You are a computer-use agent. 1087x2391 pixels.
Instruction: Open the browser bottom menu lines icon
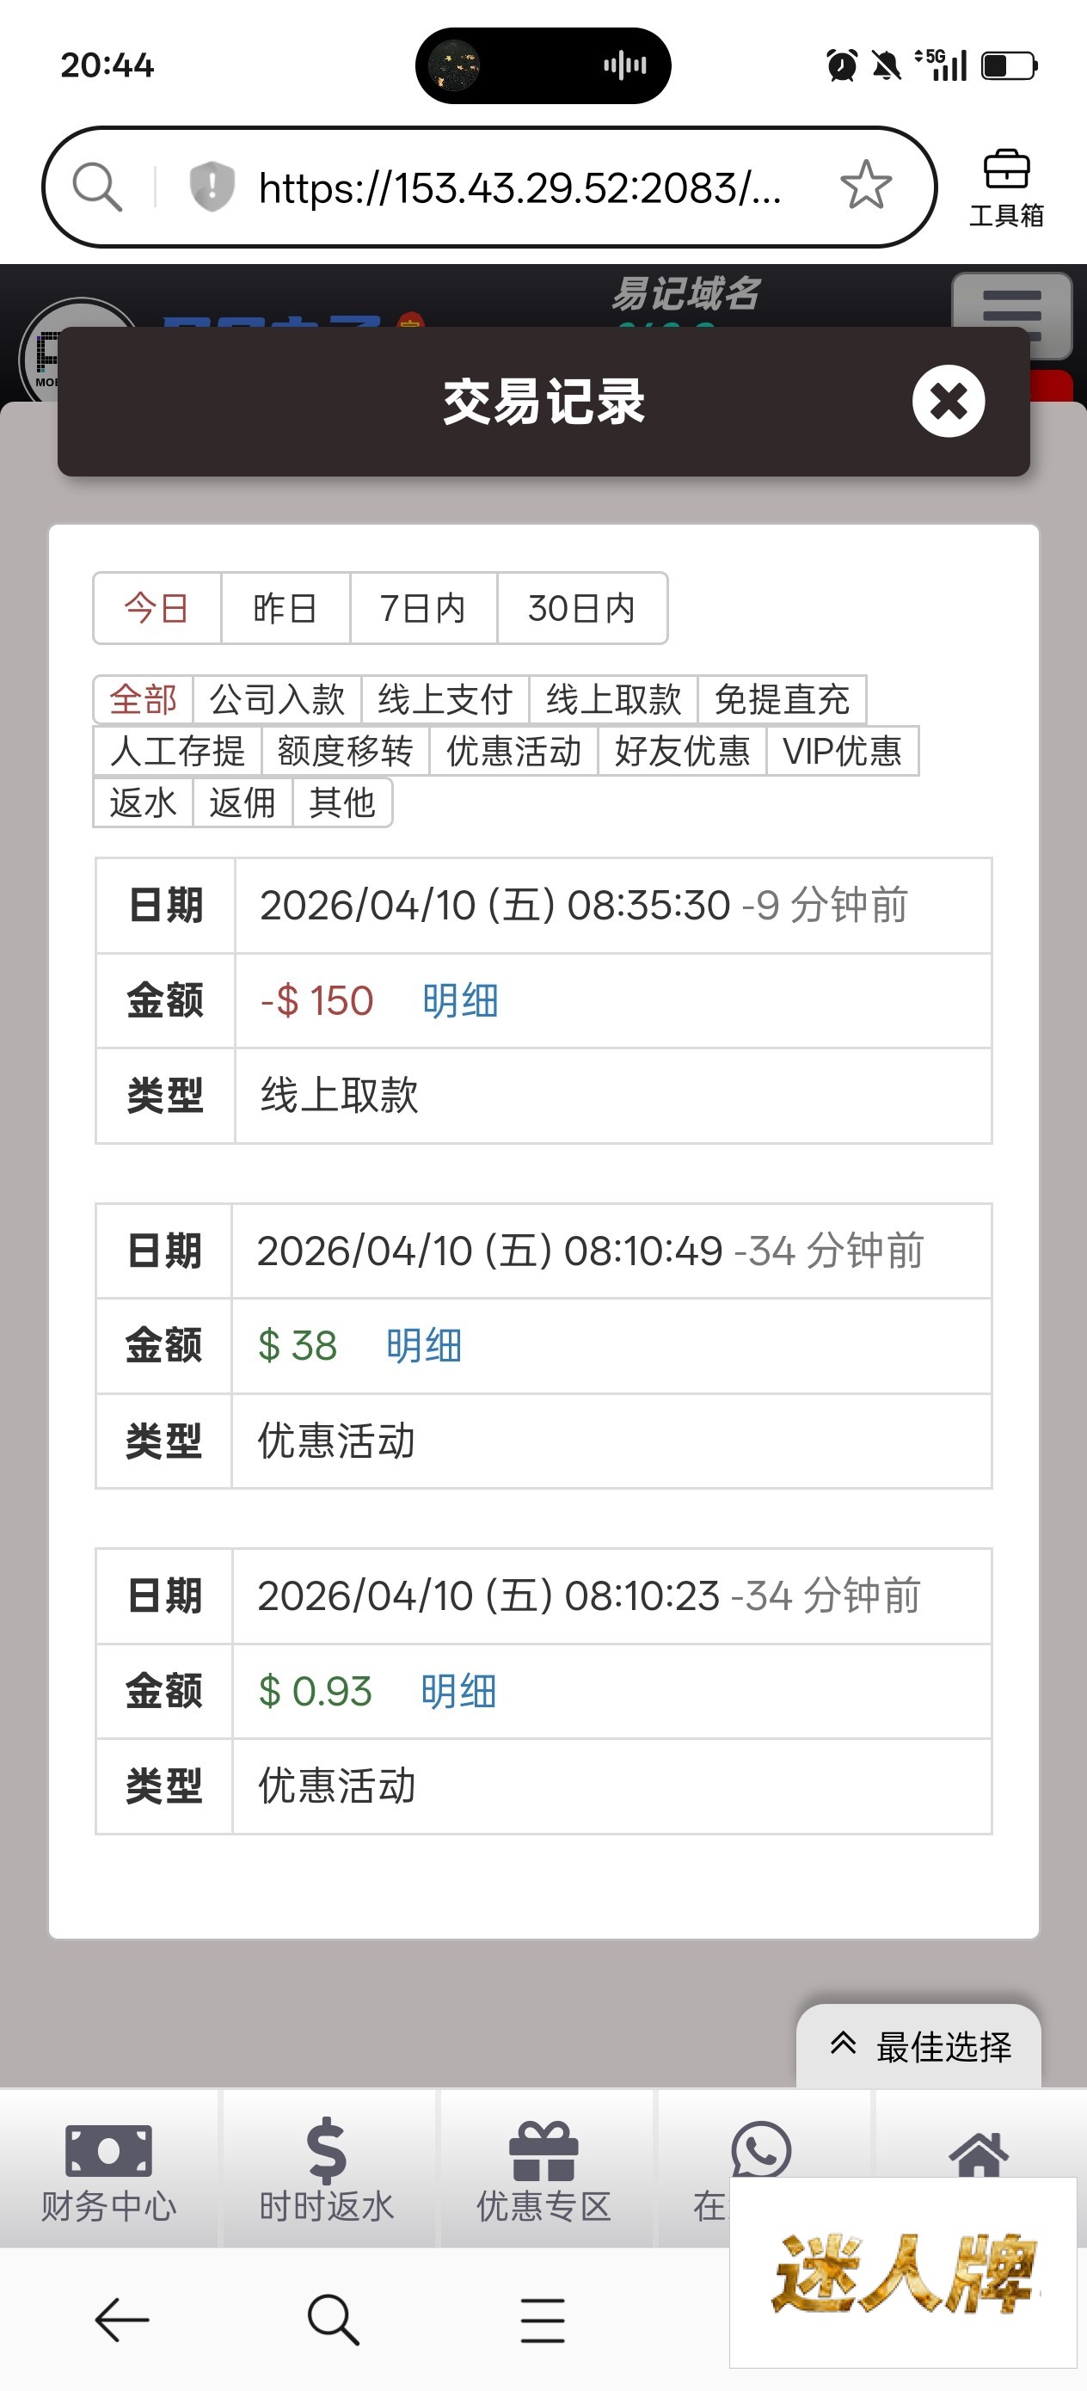click(x=543, y=2320)
